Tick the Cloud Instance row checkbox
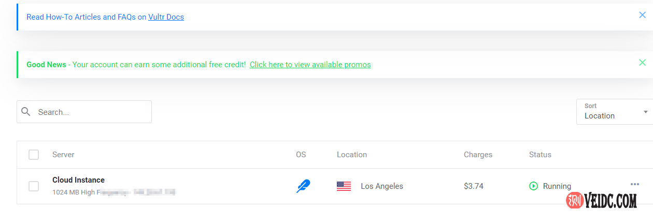The height and width of the screenshot is (224, 653). pyautogui.click(x=34, y=186)
